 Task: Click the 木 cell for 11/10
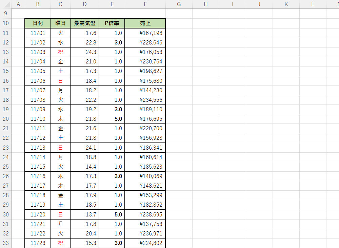[61, 119]
